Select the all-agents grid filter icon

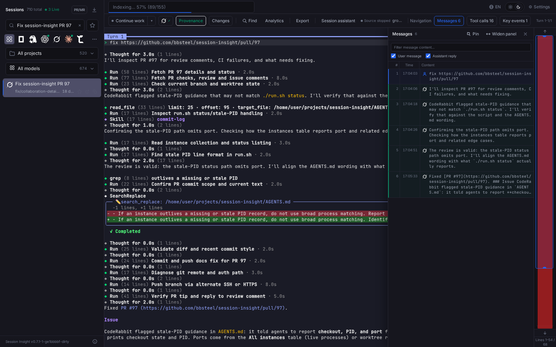click(9, 39)
